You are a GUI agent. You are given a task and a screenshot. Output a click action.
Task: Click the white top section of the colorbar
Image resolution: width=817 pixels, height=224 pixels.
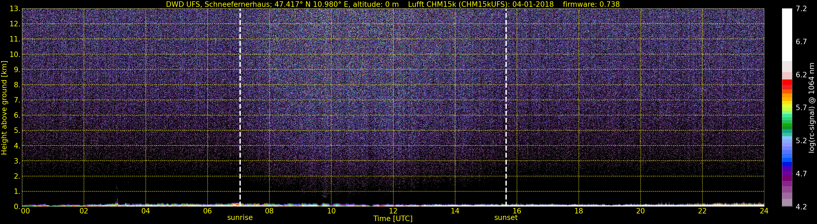click(x=787, y=35)
